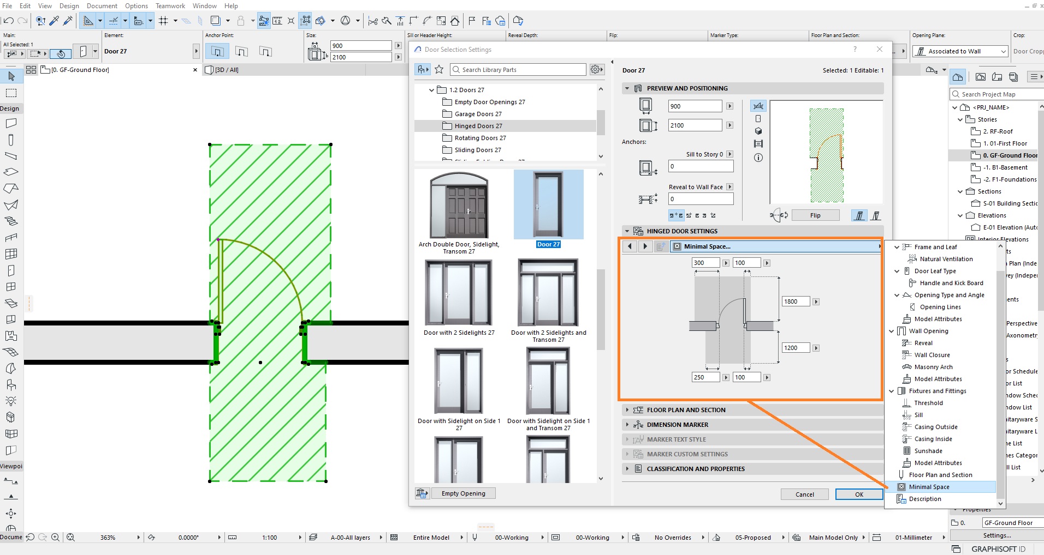Go to the previous settings page arrow
Image resolution: width=1044 pixels, height=555 pixels.
coord(630,246)
